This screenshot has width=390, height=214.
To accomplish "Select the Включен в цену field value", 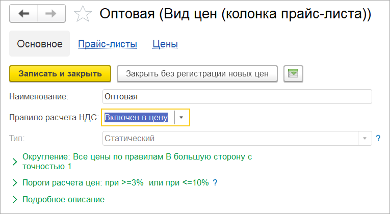I will 136,117.
